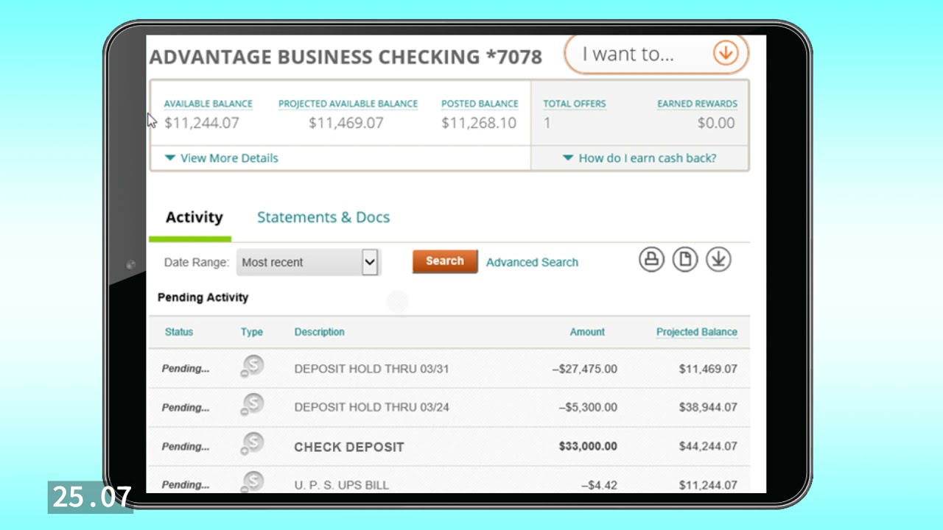This screenshot has width=943, height=530.
Task: Click the print activity icon
Action: 651,259
